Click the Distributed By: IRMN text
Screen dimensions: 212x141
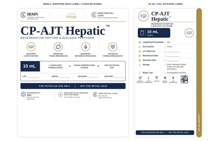(33, 94)
